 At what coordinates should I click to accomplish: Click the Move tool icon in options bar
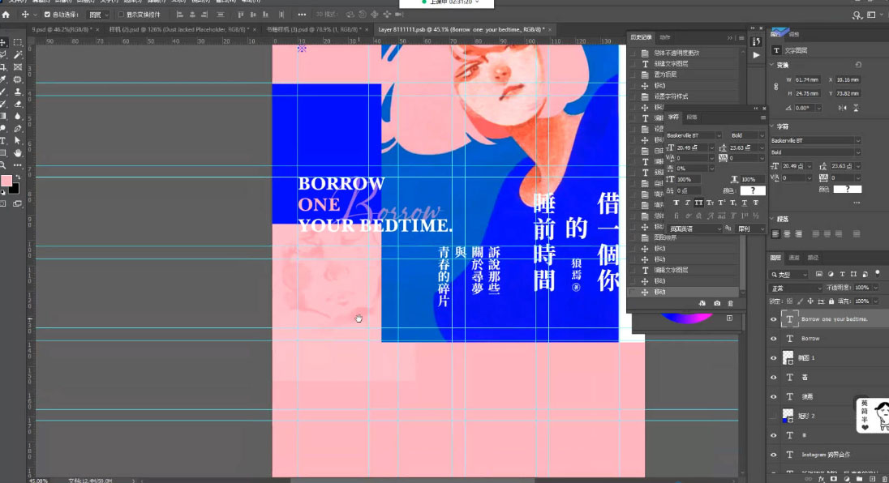pos(25,15)
